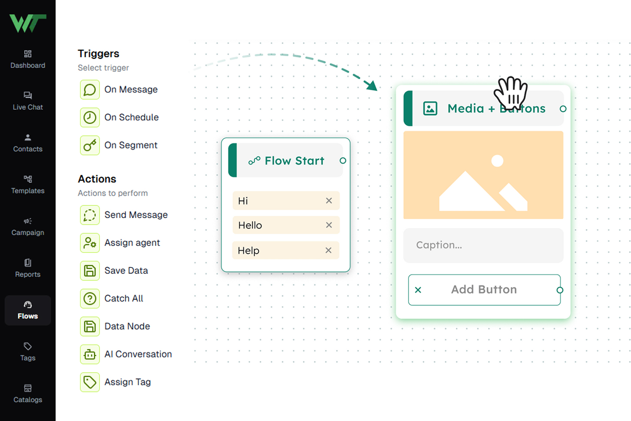Click the On Schedule clock icon
The width and height of the screenshot is (631, 421).
90,117
